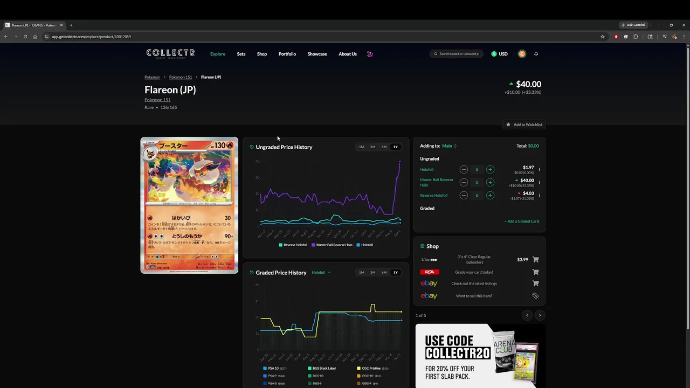Toggle BGS Black Label series

click(x=322, y=368)
